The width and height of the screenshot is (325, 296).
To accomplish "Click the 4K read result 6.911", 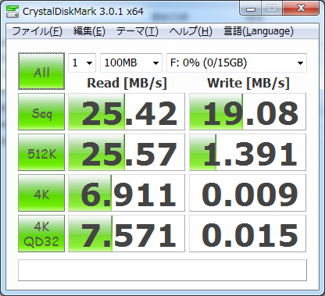I will pyautogui.click(x=127, y=193).
